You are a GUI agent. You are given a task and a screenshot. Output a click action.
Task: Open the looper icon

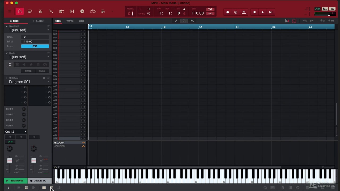[x=93, y=11]
